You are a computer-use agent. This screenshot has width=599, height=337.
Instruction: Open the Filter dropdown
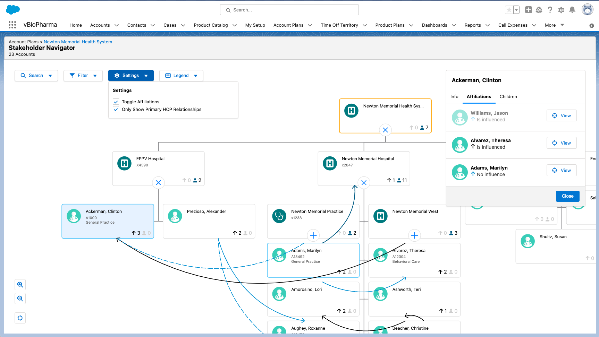[x=83, y=76]
